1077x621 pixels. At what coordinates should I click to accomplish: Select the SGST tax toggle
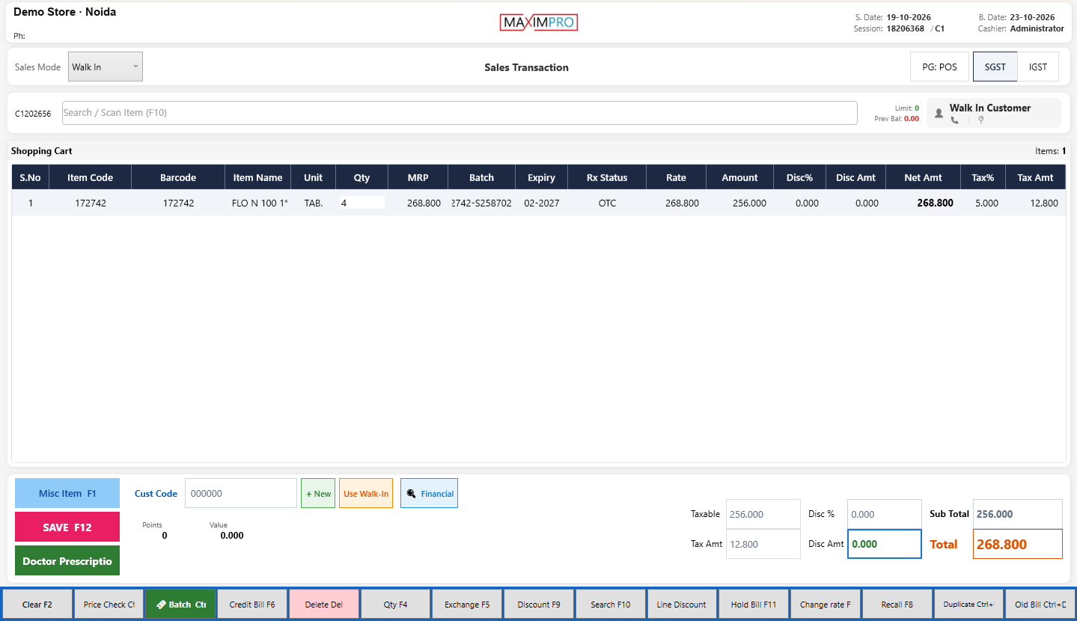995,67
